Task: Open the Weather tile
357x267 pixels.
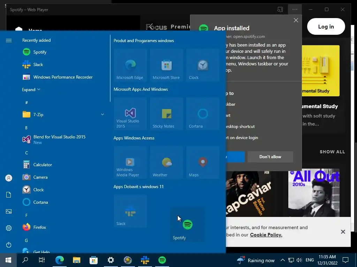Action: point(166,163)
